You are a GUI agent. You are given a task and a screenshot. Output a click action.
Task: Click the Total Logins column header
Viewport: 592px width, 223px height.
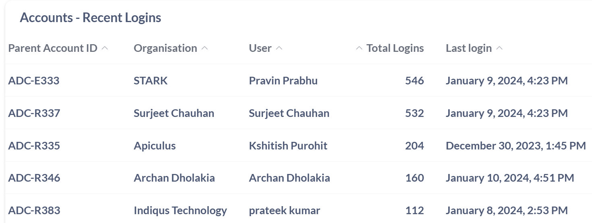click(x=395, y=48)
